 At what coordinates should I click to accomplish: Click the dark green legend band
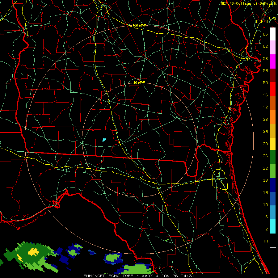click(273, 157)
